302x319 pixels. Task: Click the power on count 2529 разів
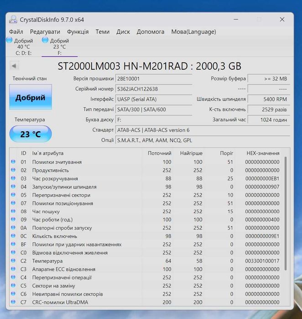(x=269, y=109)
